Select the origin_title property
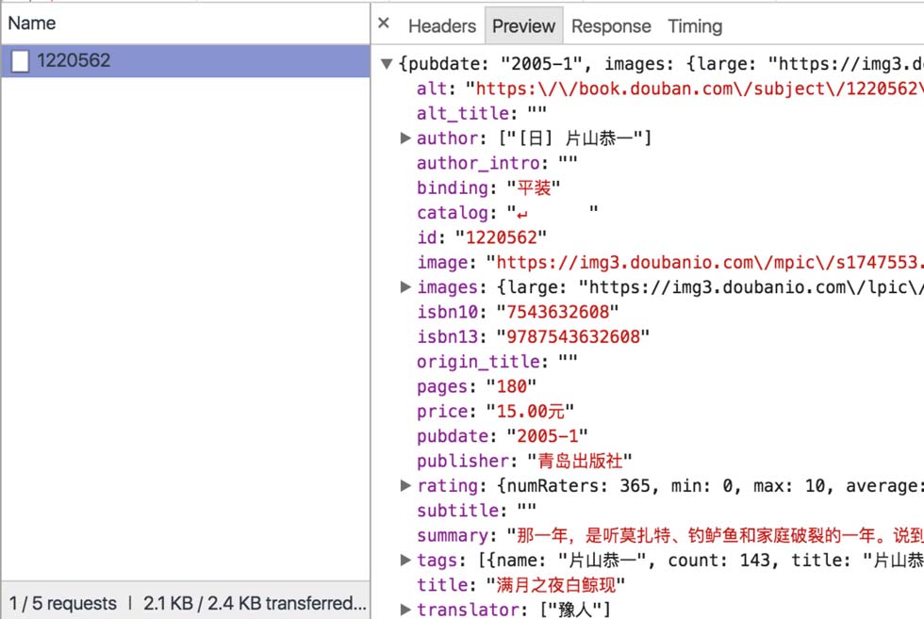Screen dimensions: 924x619 pyautogui.click(x=478, y=361)
